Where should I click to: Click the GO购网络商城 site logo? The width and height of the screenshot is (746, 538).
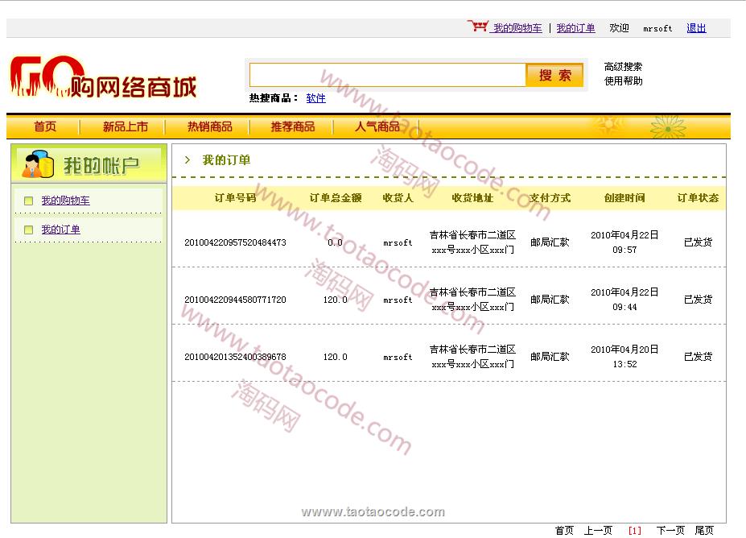tap(103, 78)
